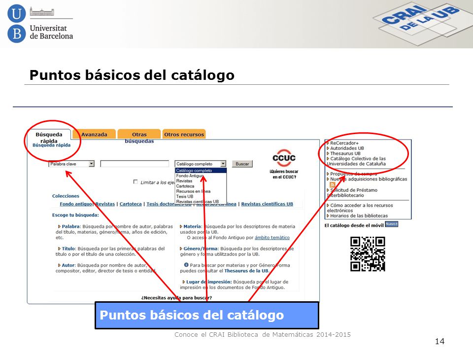Open the Revistas collection link
Viewport: 473px width, 355px height.
click(105, 204)
